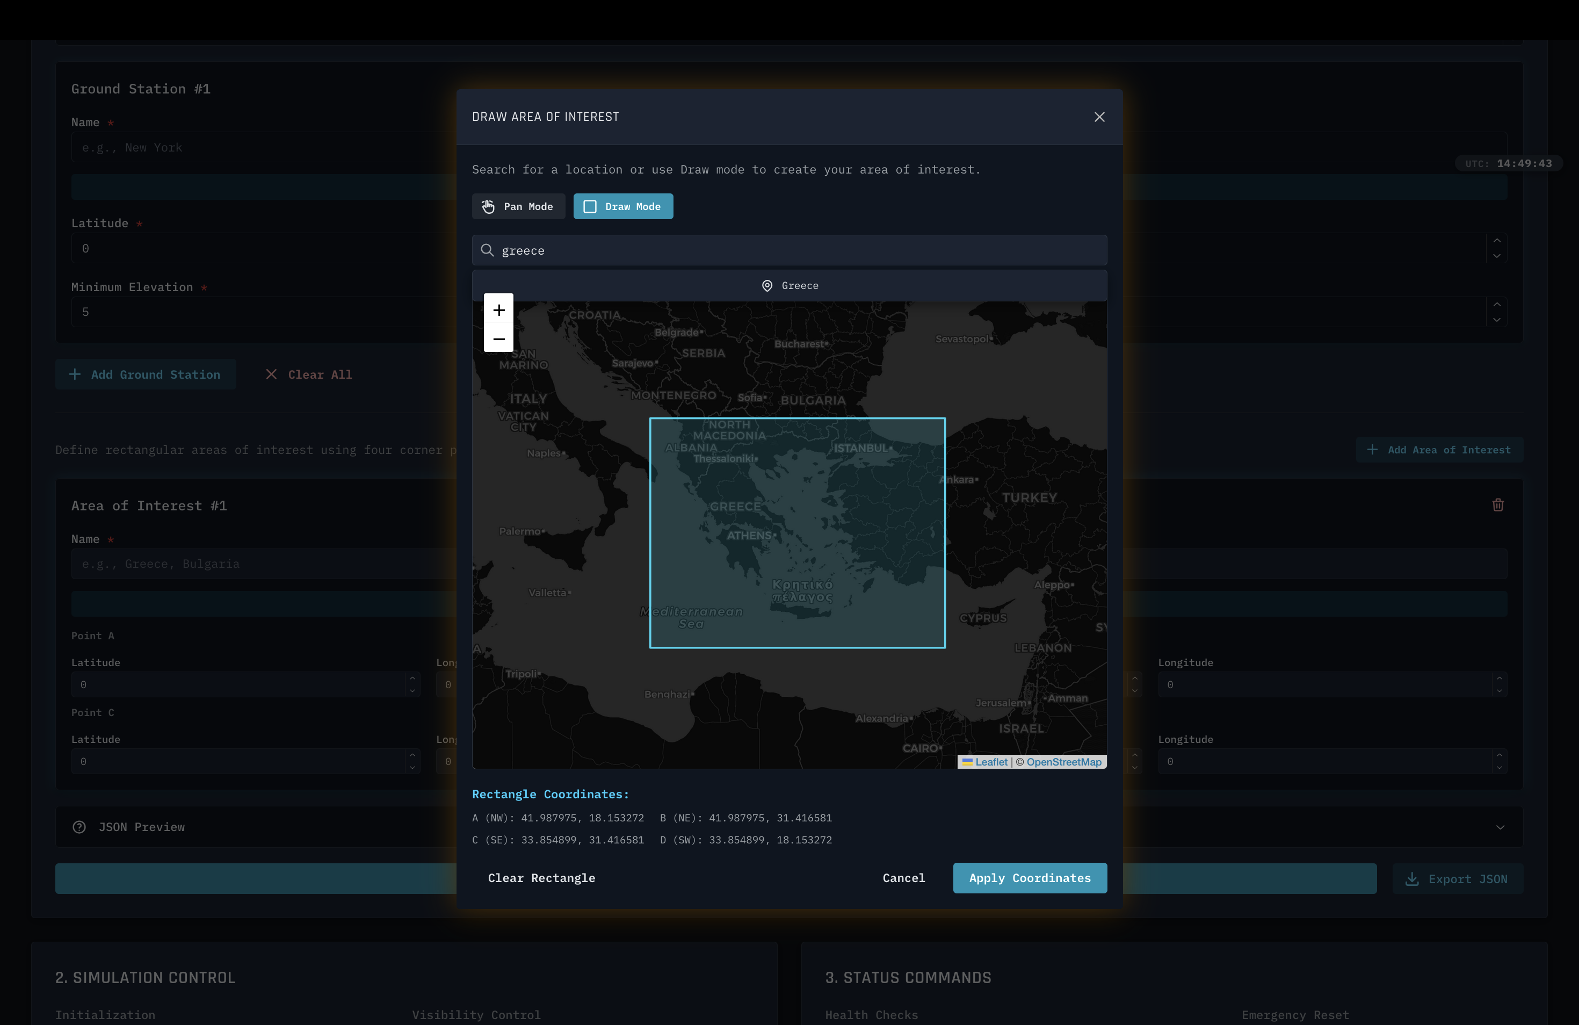Click the plus icon on Add Ground Station
Screen dimensions: 1579x1025
pyautogui.click(x=75, y=374)
